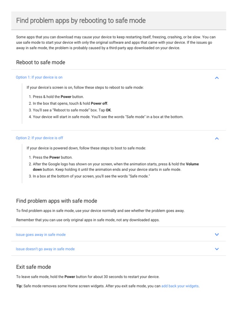The image size is (237, 316).
Task: Click the page title about rebooting to safe mode
Action: (x=81, y=21)
